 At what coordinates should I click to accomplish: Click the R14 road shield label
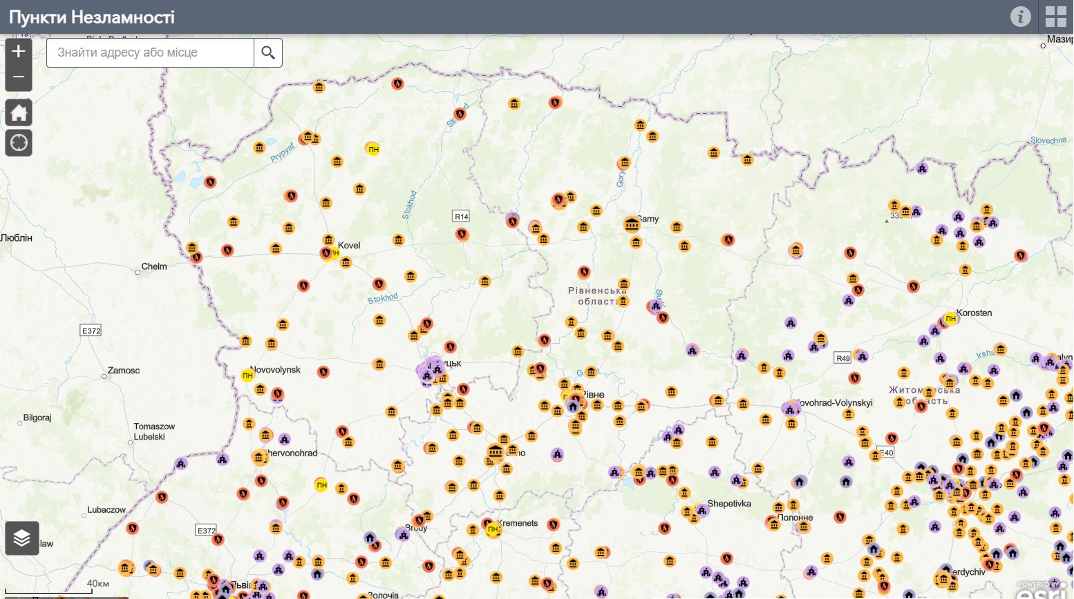pos(461,217)
